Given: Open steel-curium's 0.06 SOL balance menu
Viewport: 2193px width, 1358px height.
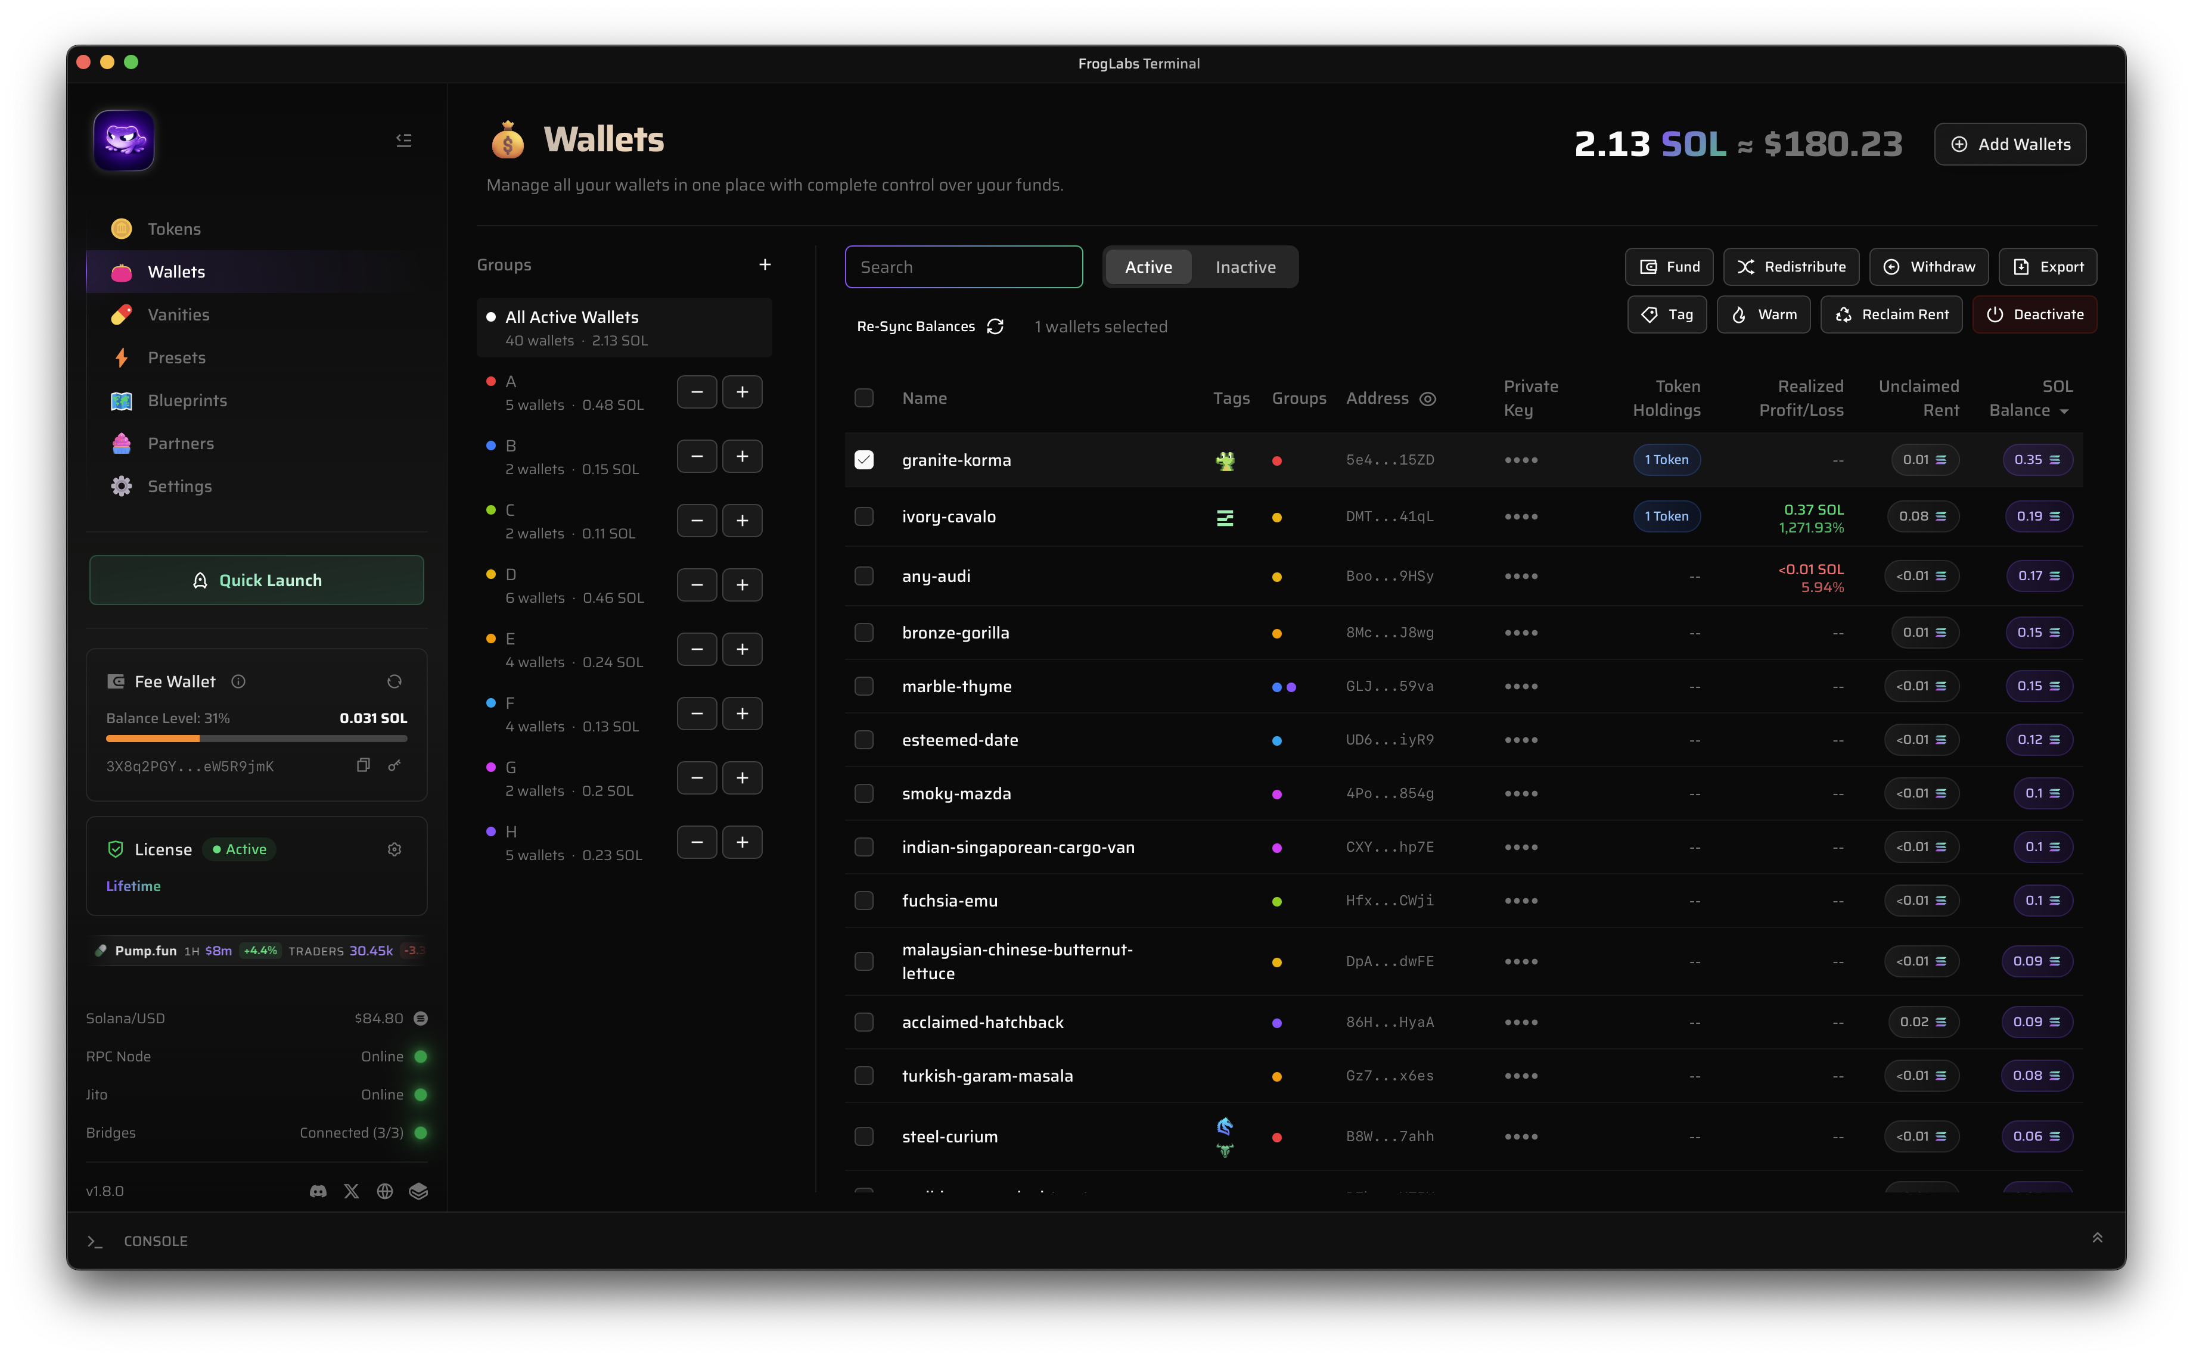Looking at the screenshot, I should 2037,1136.
